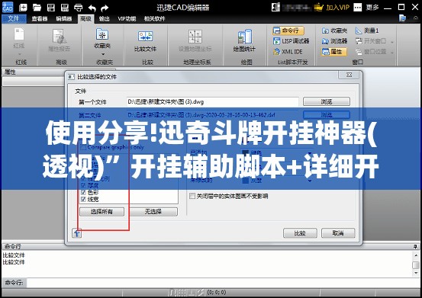
Task: Click the new file icon in title bar
Action: click(x=23, y=8)
